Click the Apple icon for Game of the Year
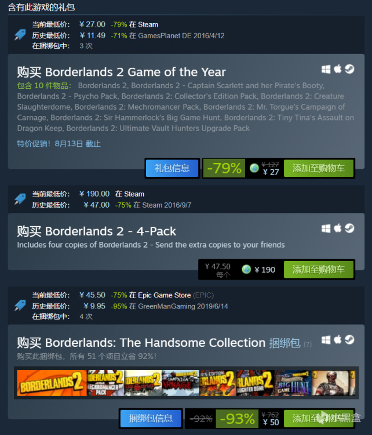Screen dimensions: 372x435 338,68
